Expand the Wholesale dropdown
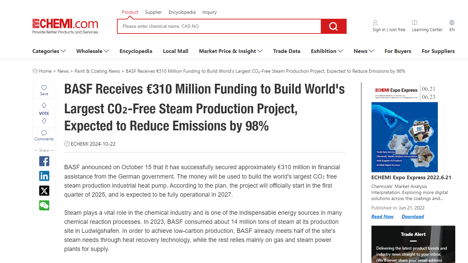Screen dimensions: 468x263 tap(93, 51)
